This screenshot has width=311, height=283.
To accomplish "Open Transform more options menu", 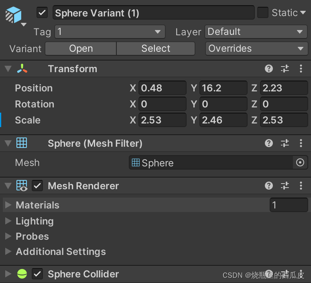I will [x=301, y=69].
